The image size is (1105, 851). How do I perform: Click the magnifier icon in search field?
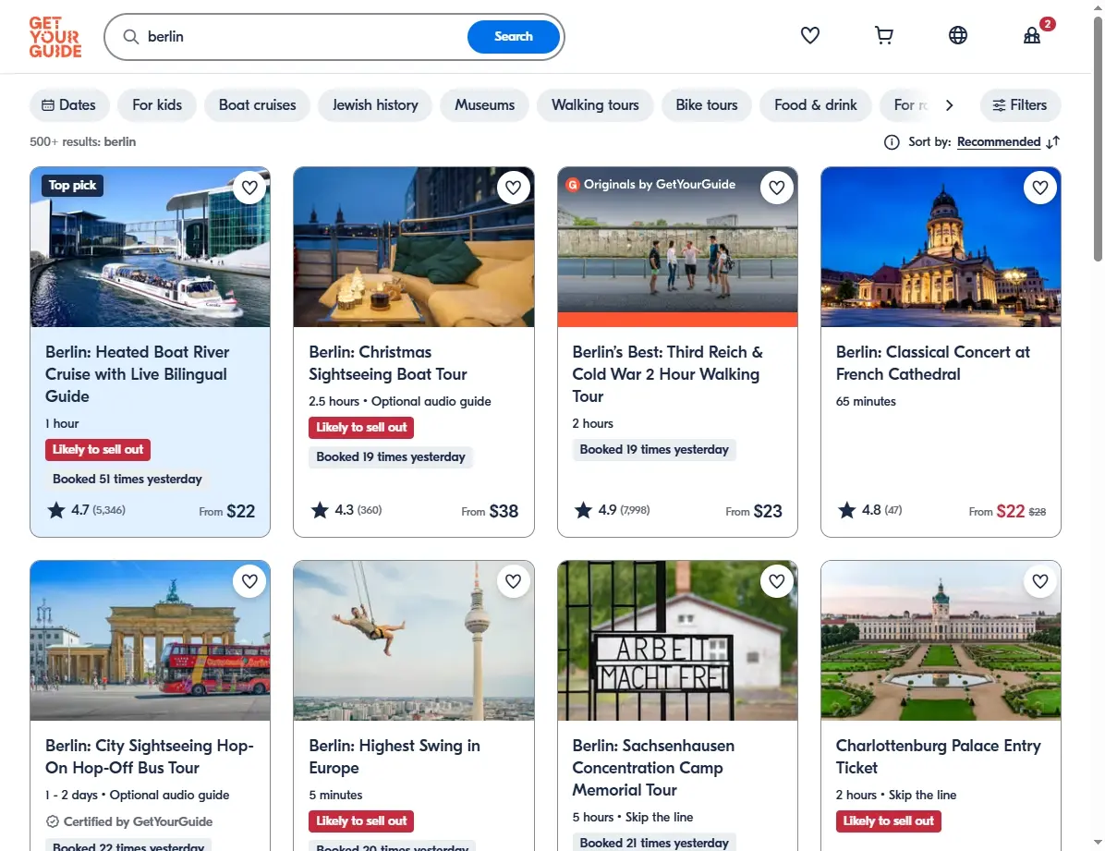[x=131, y=37]
